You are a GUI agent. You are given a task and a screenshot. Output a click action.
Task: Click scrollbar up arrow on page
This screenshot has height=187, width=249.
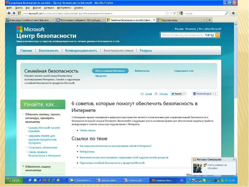point(236,24)
